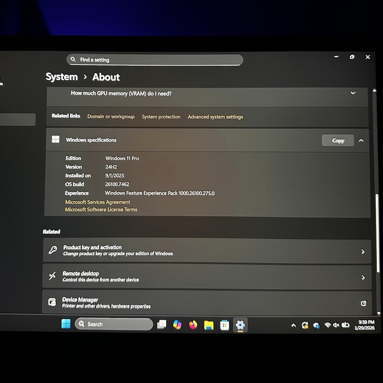Open the Windows Start menu
Viewport: 383px width, 383px height.
pyautogui.click(x=66, y=323)
